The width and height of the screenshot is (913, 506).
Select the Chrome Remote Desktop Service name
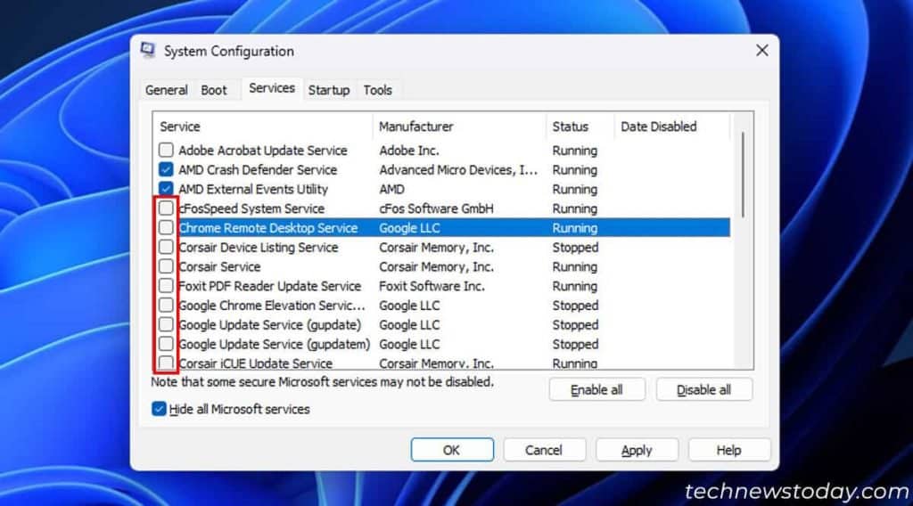[x=267, y=228]
